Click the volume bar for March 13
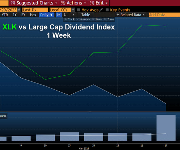Viewport: 180px width, 150px height. point(69,136)
